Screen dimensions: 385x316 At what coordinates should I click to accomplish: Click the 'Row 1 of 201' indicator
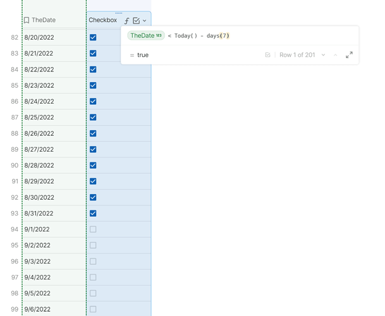[297, 55]
